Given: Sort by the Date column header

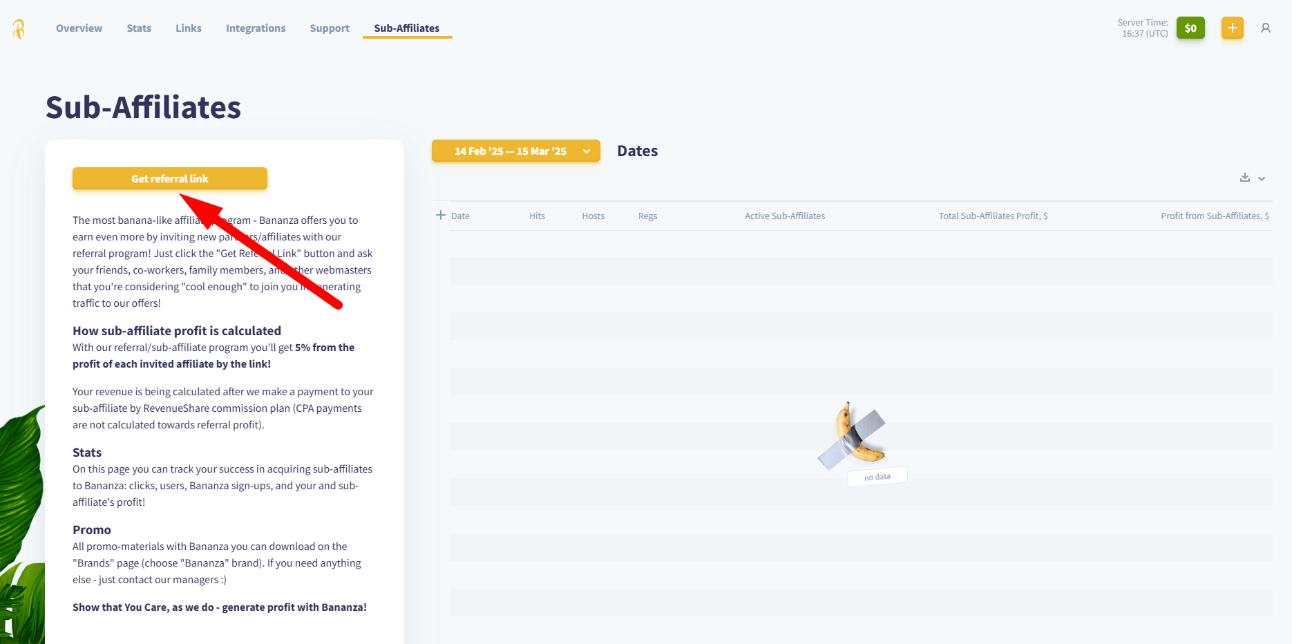Looking at the screenshot, I should point(460,216).
